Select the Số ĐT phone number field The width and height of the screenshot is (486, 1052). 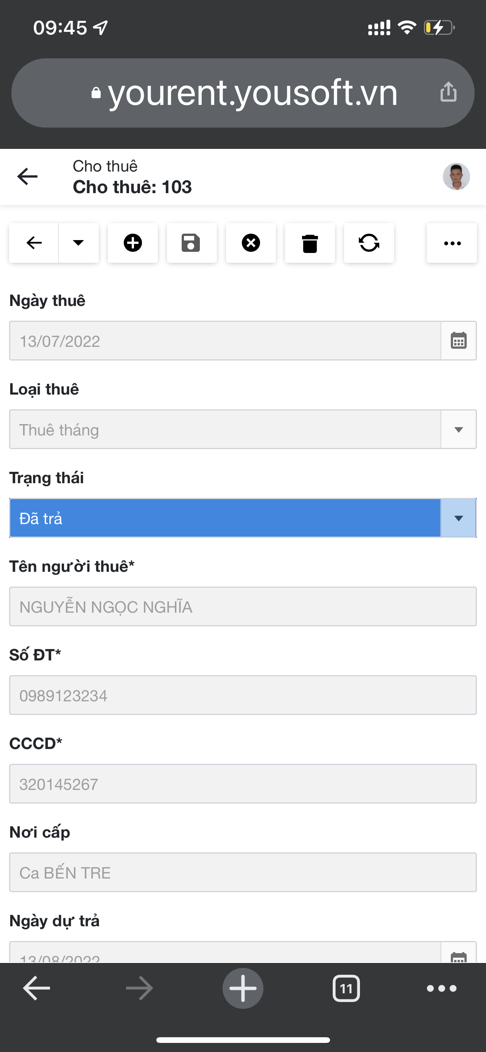click(243, 695)
